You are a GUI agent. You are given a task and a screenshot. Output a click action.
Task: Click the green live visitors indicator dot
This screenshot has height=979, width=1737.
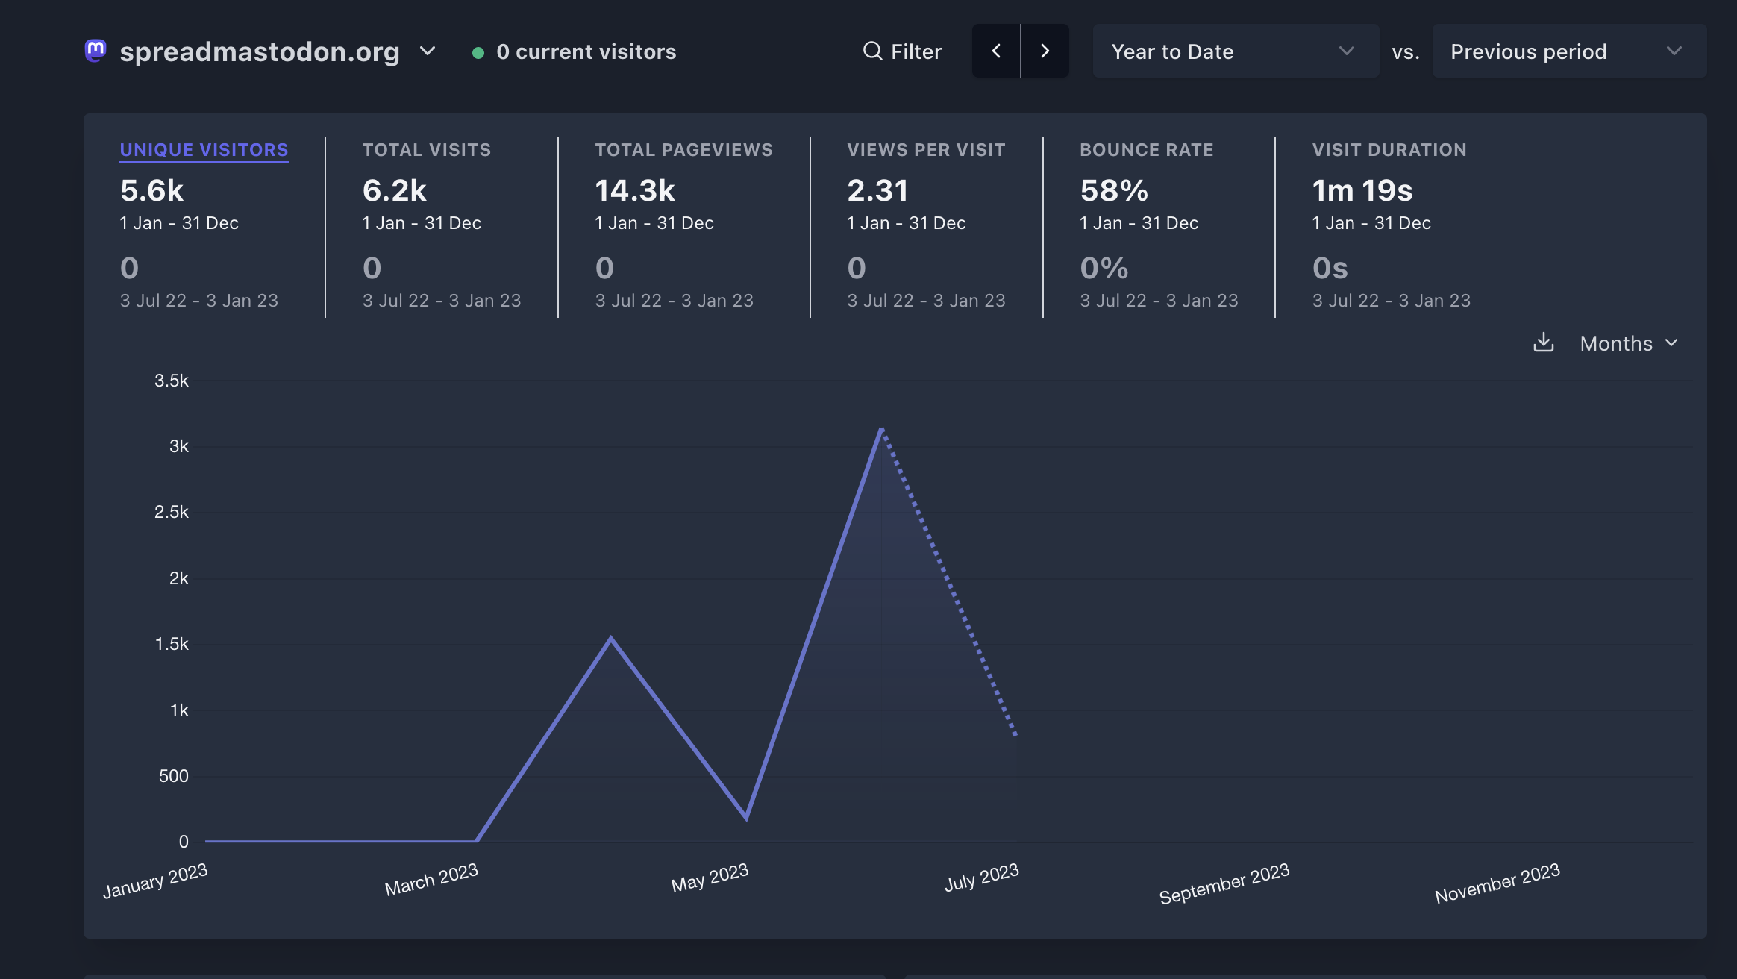pyautogui.click(x=478, y=52)
